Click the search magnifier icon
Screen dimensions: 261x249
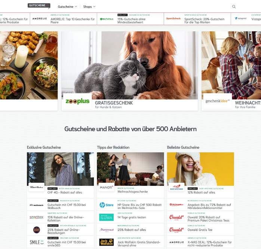234,7
